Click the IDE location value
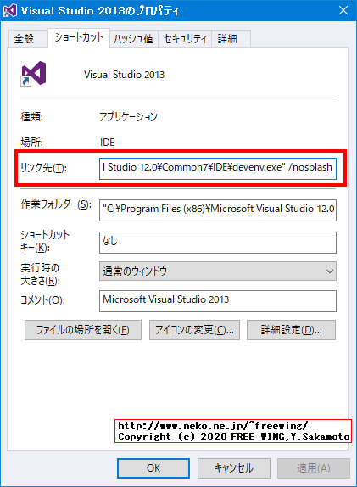Screen dimensions: 357x487 pyautogui.click(x=107, y=143)
